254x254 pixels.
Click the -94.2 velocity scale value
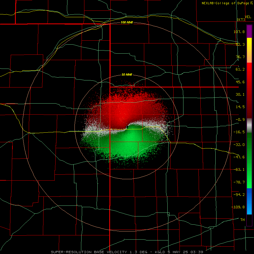239,194
